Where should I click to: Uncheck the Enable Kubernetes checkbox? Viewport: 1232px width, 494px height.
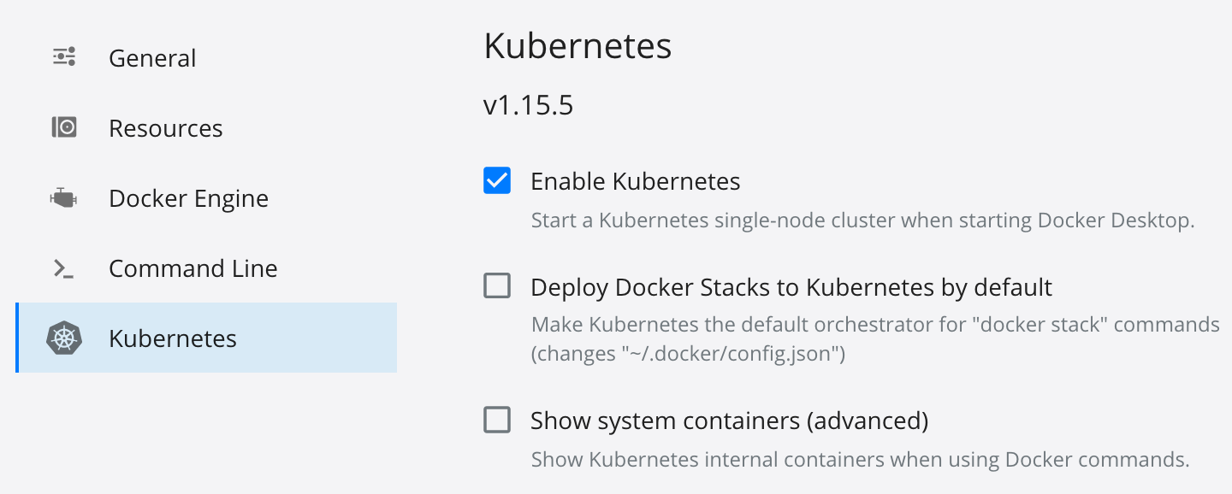497,181
